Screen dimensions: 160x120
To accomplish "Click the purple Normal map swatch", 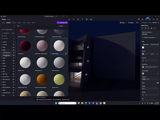I will point(143,54).
